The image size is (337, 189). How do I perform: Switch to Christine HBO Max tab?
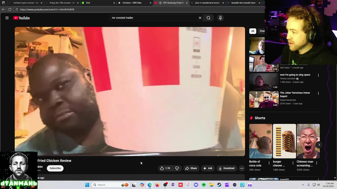pyautogui.click(x=135, y=3)
